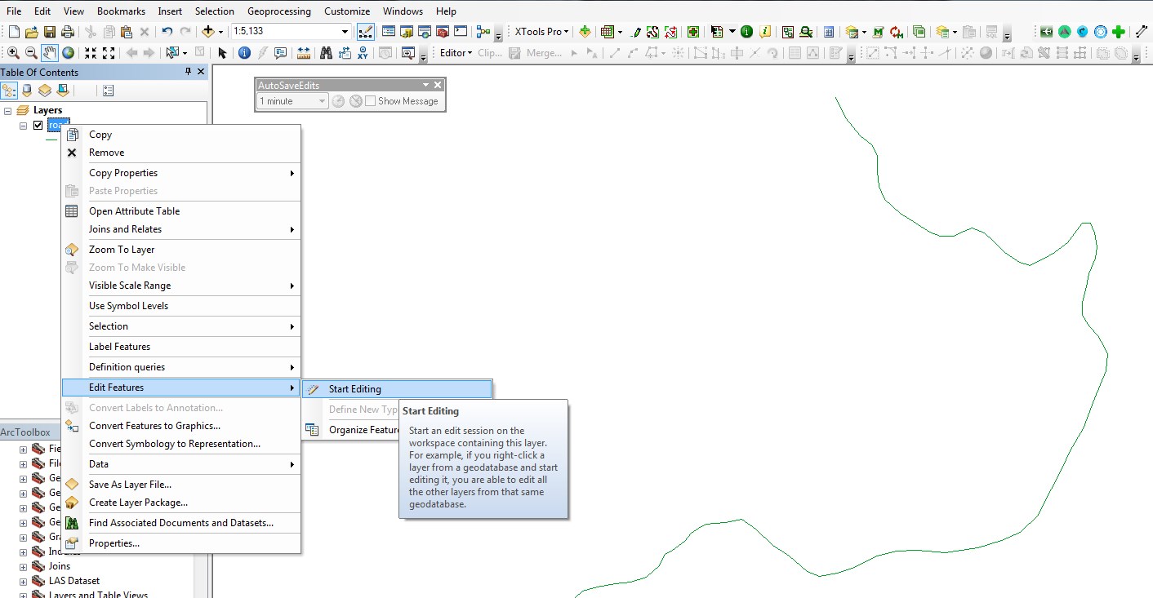Click the Identify tool icon

(244, 53)
